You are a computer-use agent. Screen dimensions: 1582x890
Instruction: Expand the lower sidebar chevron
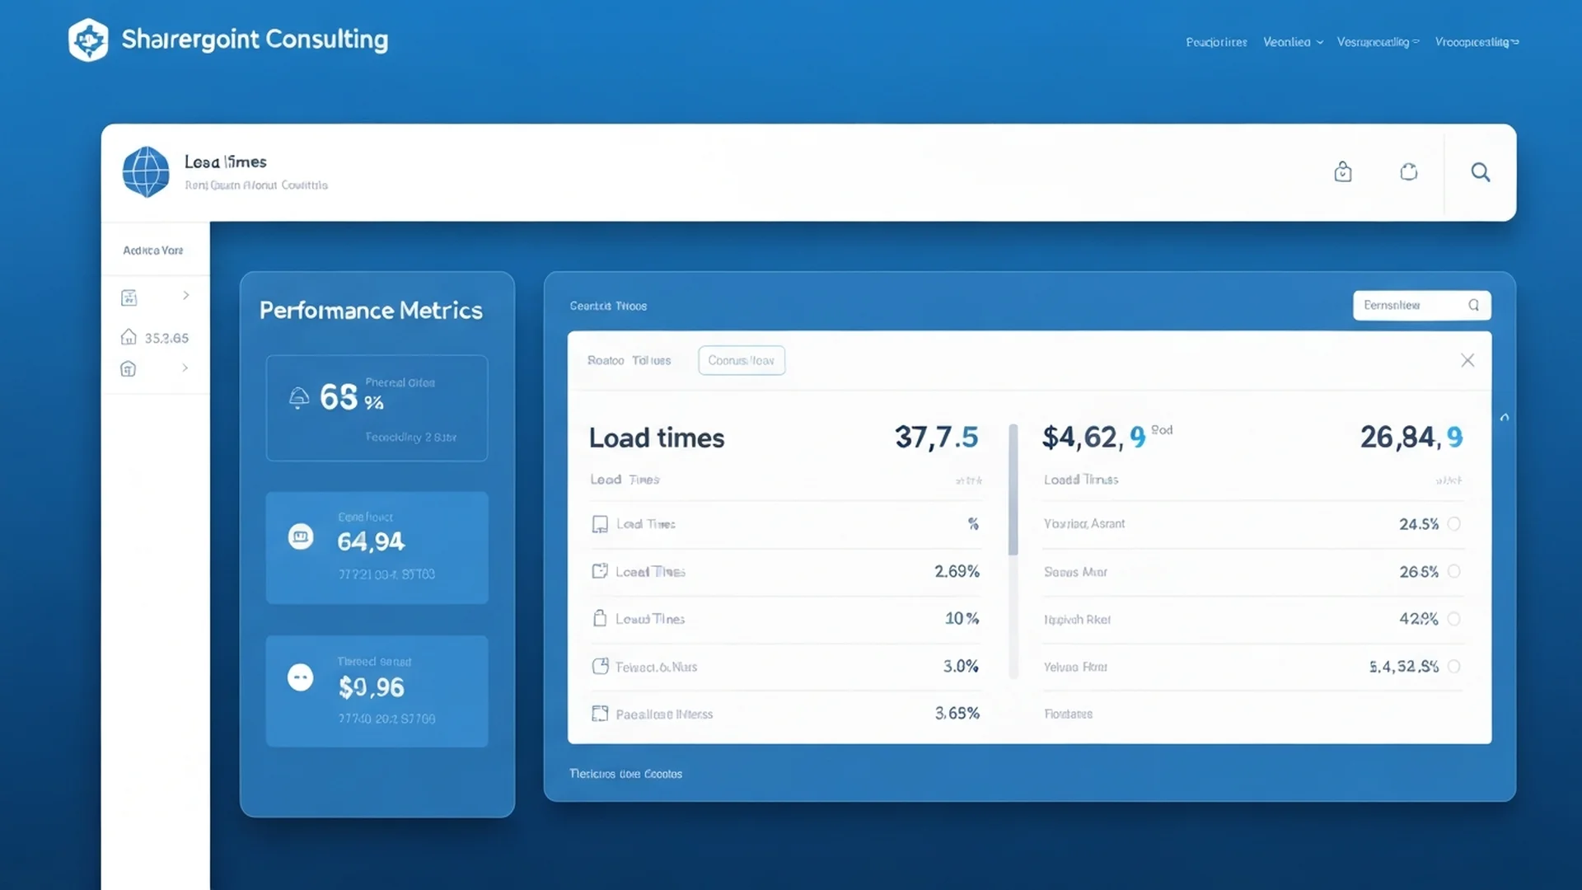click(186, 368)
